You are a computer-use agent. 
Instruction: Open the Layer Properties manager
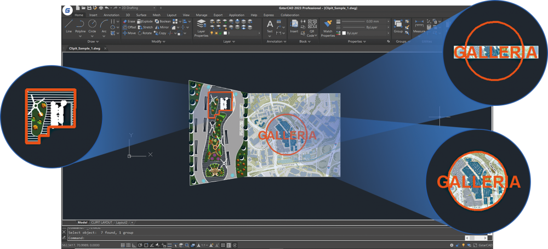tap(201, 27)
